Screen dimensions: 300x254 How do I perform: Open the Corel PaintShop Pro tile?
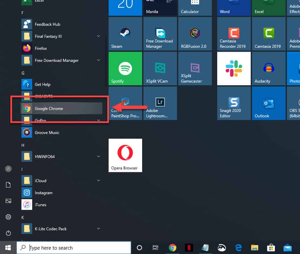[125, 103]
